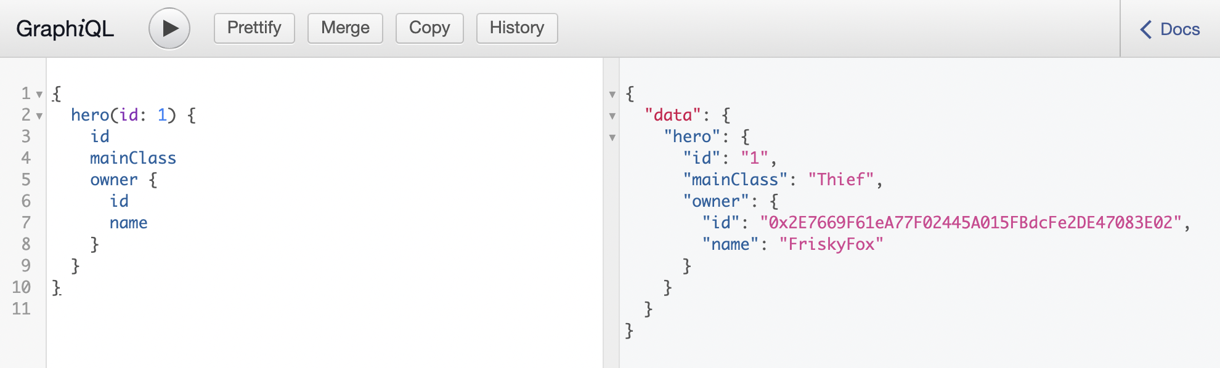Screen dimensions: 1220x368
Task: Click the chevron icon beside Docs
Action: coord(1146,29)
